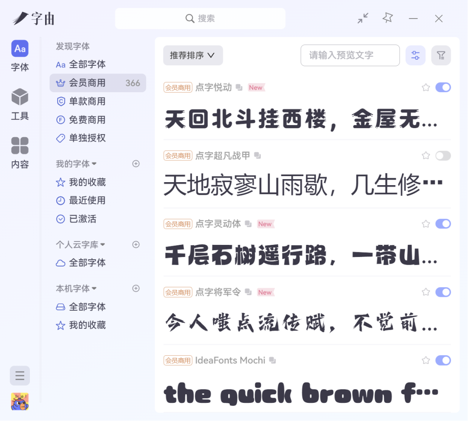Turn off the IdeaFonts Mochi toggle
The image size is (468, 421).
(443, 360)
